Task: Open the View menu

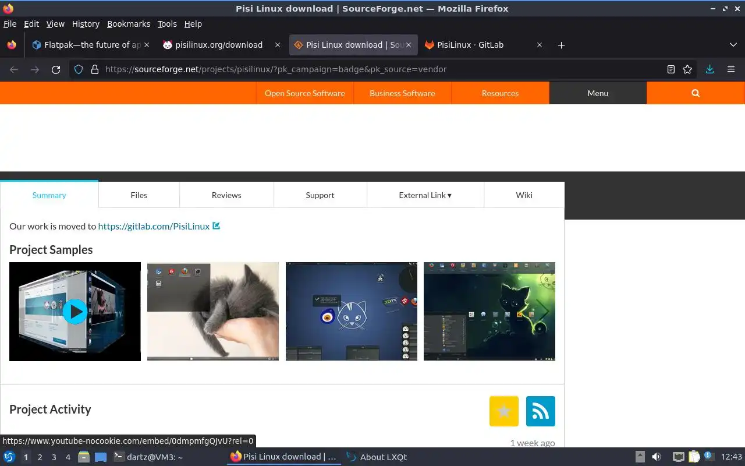Action: pos(55,24)
